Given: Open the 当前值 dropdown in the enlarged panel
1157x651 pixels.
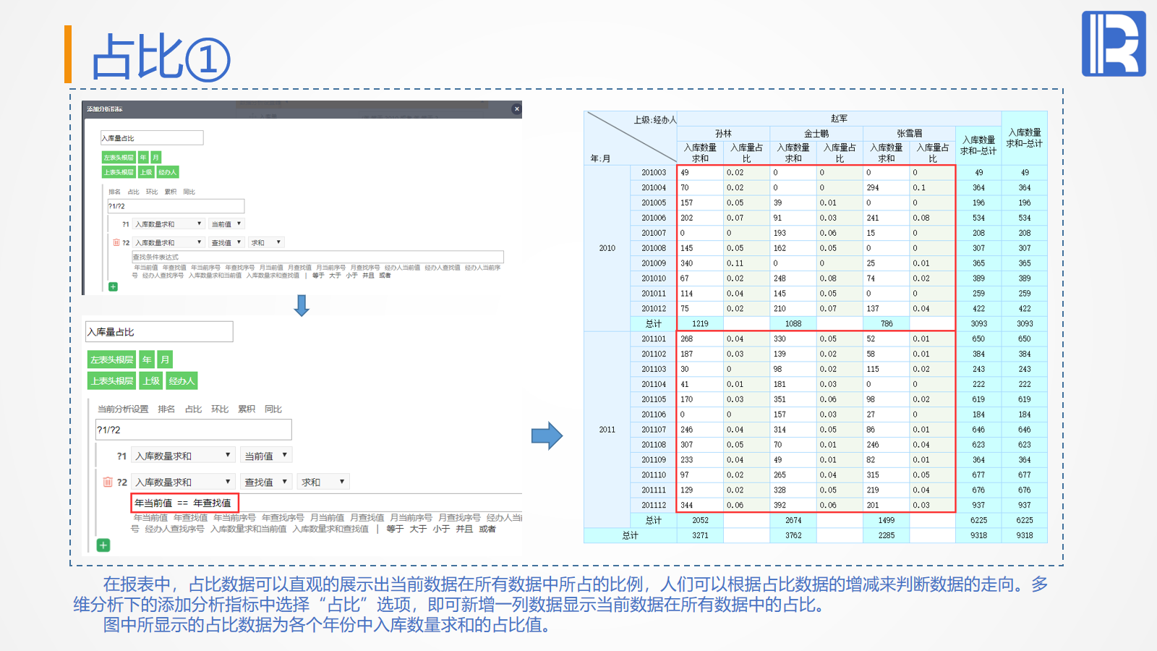Looking at the screenshot, I should pos(265,456).
